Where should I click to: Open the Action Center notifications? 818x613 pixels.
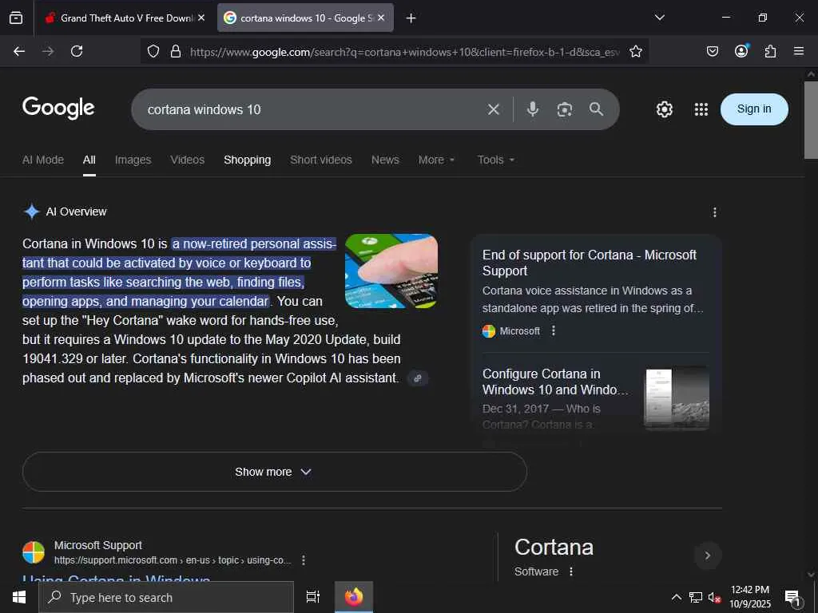792,597
